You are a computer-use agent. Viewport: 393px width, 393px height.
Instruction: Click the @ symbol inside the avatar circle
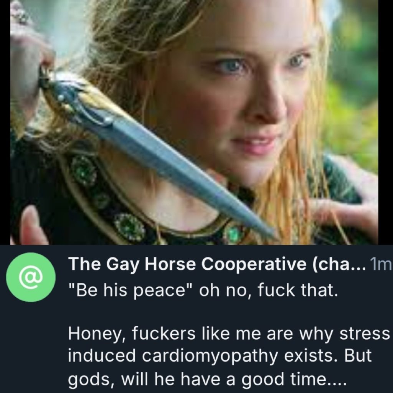(31, 277)
